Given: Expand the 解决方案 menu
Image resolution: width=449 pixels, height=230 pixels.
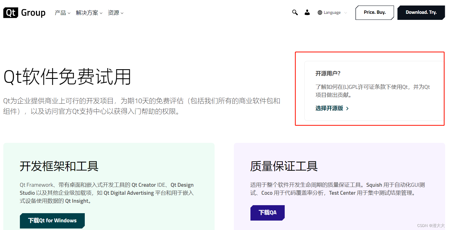Looking at the screenshot, I should [89, 13].
